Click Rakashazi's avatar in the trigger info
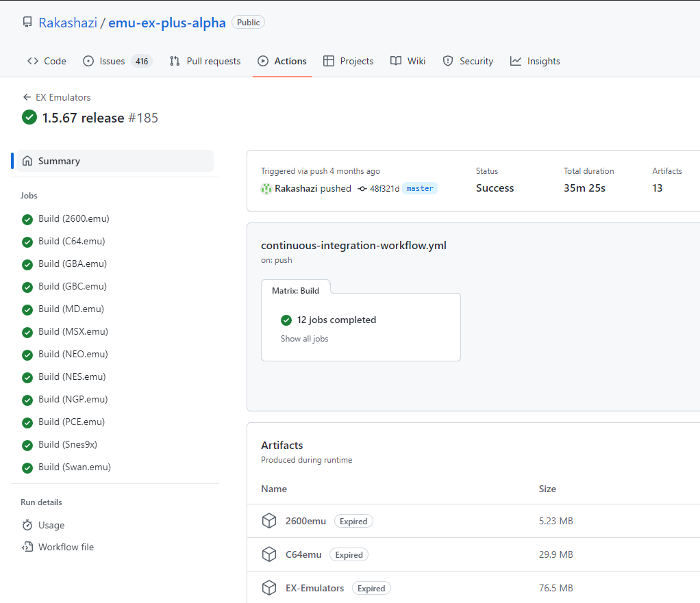700x603 pixels. point(266,189)
